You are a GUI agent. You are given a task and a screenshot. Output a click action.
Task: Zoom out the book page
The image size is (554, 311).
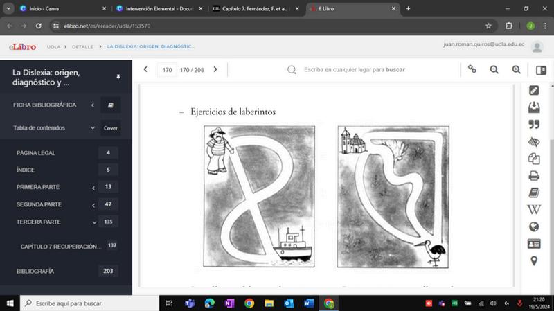494,70
